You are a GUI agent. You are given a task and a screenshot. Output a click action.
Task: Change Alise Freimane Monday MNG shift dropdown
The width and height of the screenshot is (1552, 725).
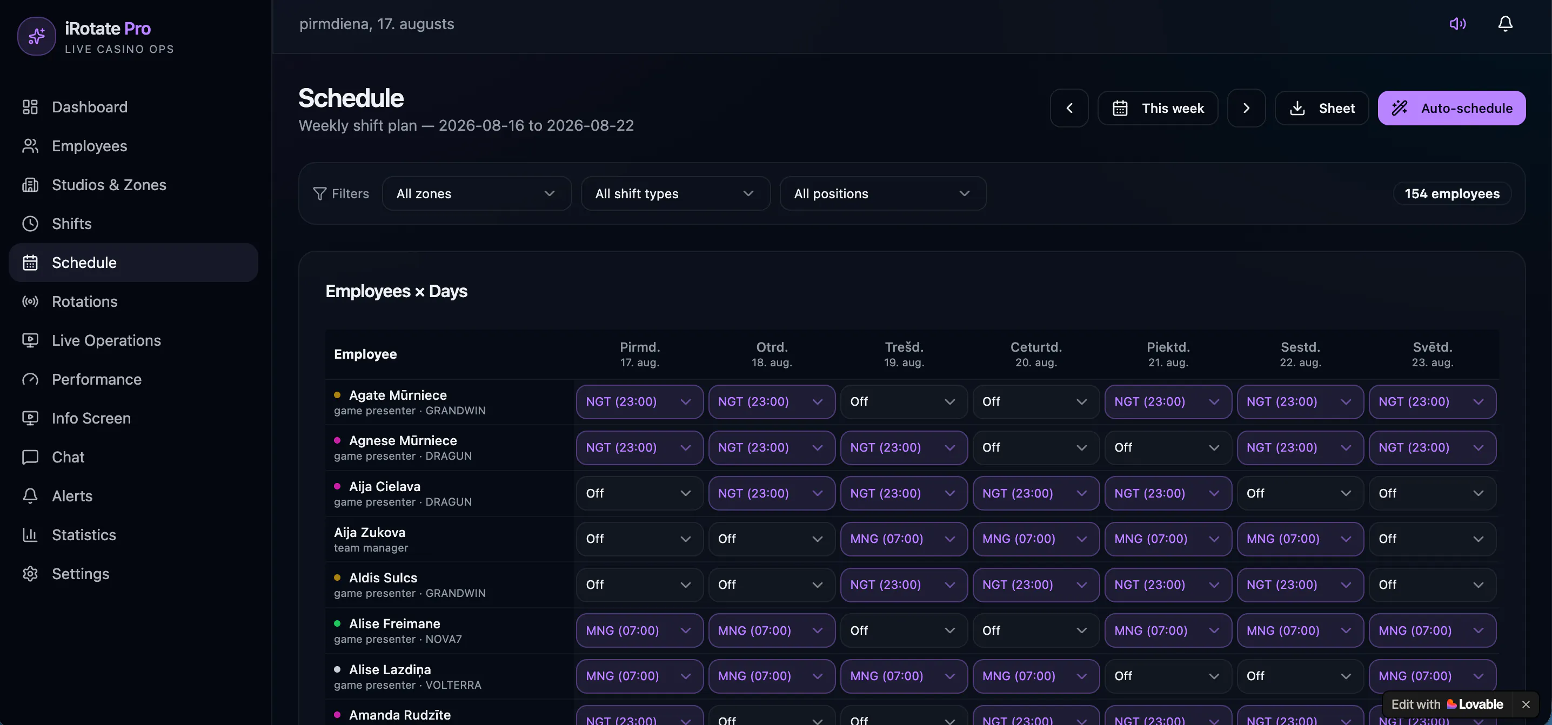coord(639,630)
